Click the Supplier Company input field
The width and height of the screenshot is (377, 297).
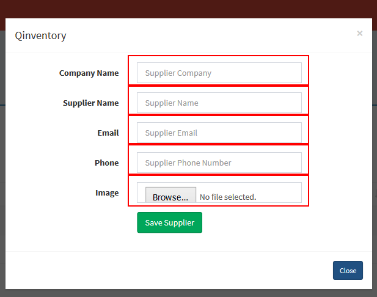[x=219, y=73]
